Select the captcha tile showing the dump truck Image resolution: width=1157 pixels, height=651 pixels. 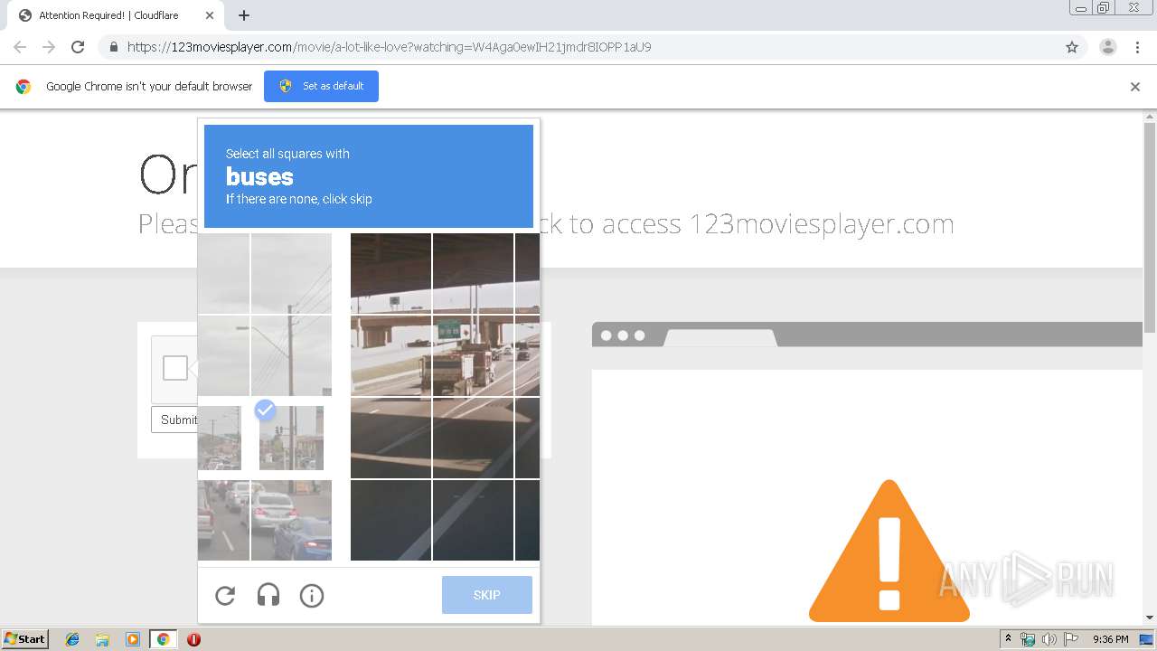coord(473,356)
